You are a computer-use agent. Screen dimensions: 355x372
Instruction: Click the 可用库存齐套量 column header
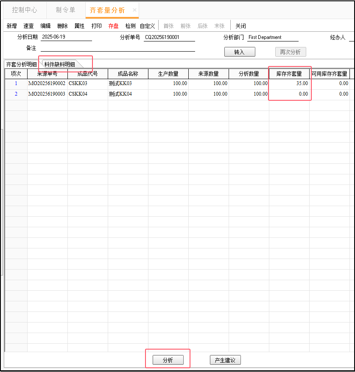[x=329, y=74]
